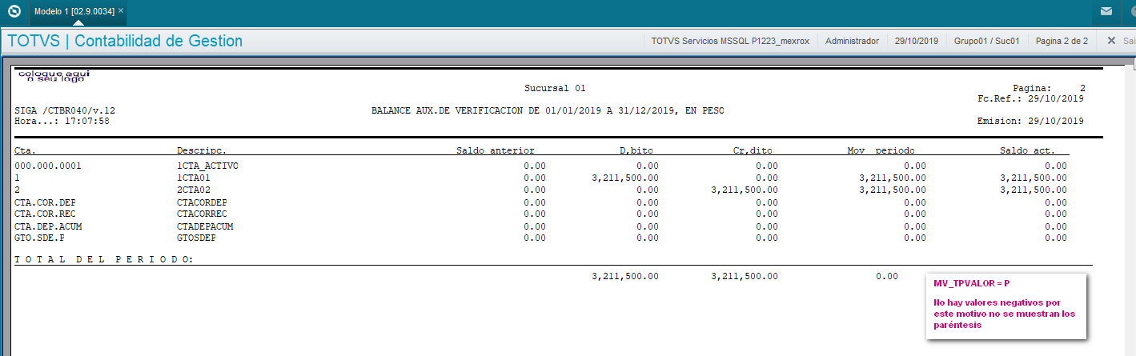The height and width of the screenshot is (356, 1136).
Task: Click description 2CTA02
Action: click(193, 190)
